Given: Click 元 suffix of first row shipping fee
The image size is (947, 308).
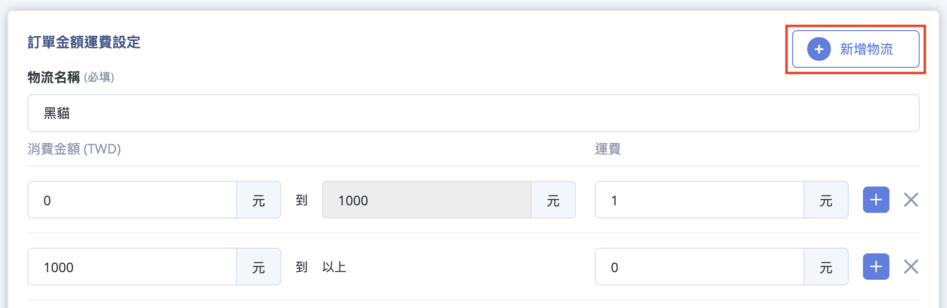Looking at the screenshot, I should click(x=826, y=200).
